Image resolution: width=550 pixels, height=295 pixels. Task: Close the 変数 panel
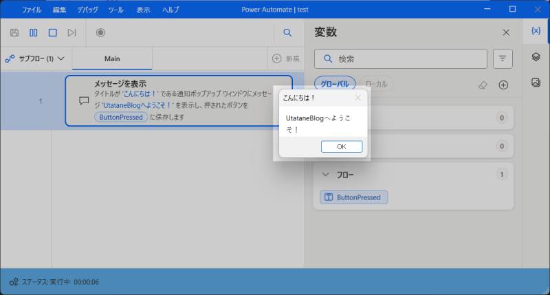point(506,32)
